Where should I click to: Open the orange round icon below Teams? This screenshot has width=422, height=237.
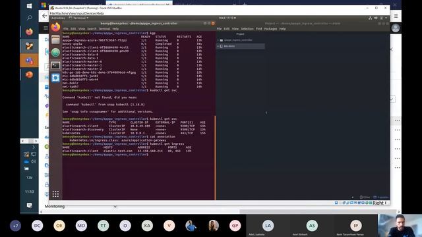click(29, 74)
